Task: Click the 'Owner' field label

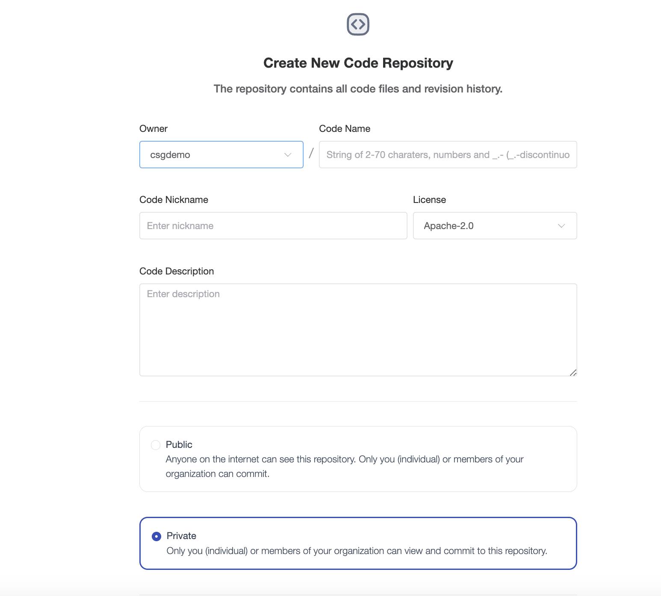Action: [x=153, y=128]
